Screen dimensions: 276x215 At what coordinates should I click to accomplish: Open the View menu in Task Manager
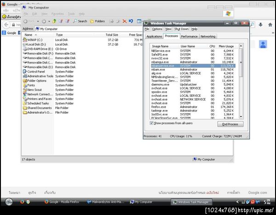(168, 29)
